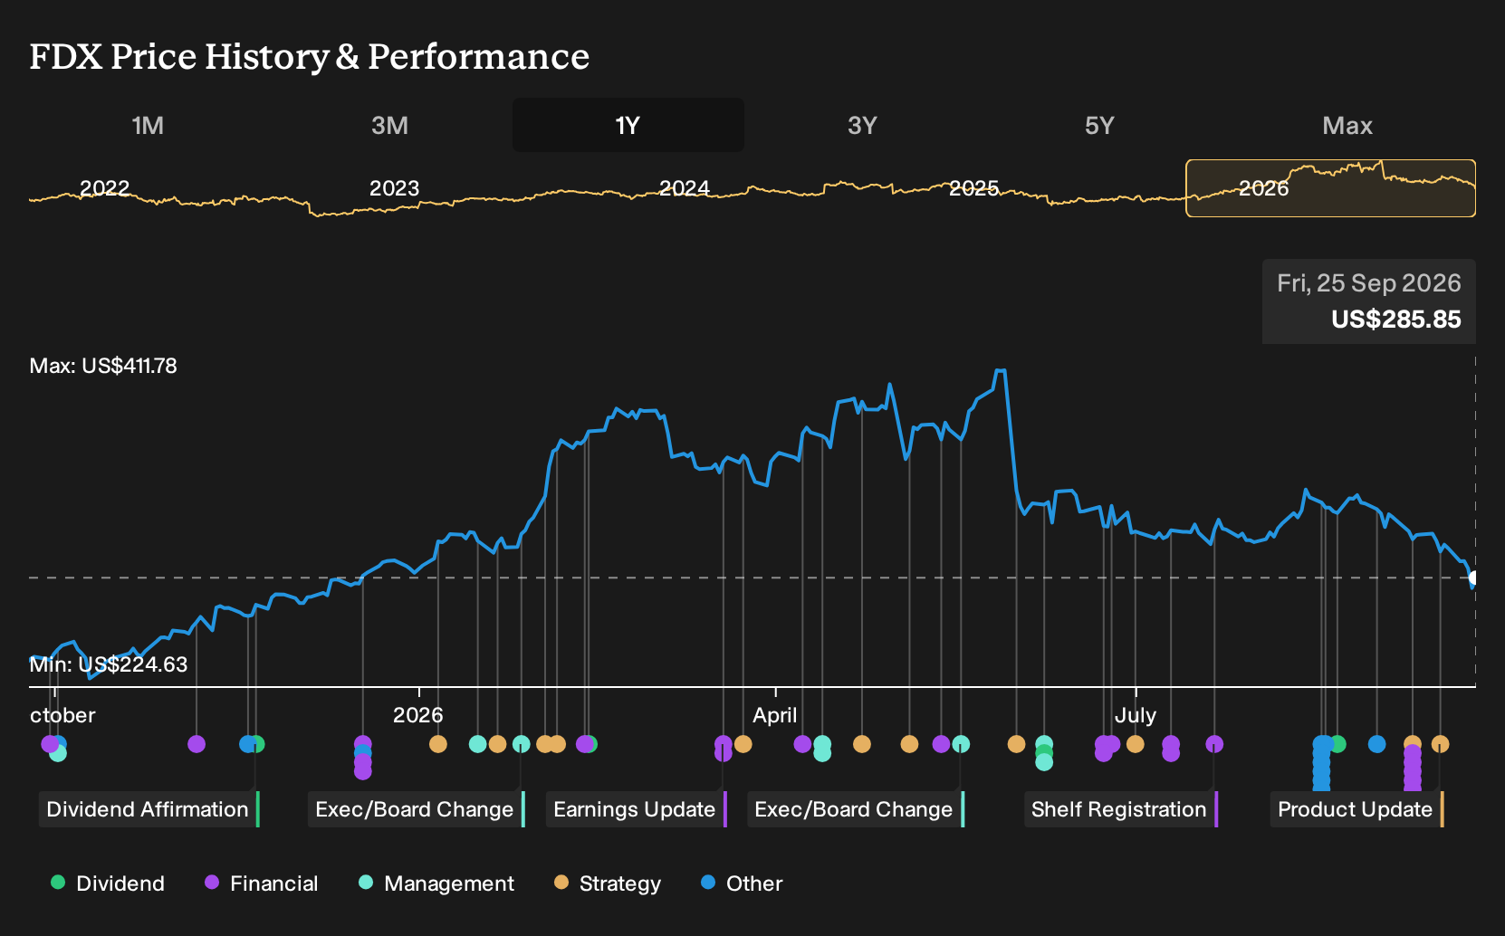This screenshot has height=936, width=1505.
Task: Toggle the Dividend category in the legend
Action: [x=108, y=883]
